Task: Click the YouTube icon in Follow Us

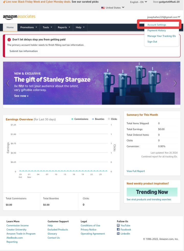Action: pos(118,225)
